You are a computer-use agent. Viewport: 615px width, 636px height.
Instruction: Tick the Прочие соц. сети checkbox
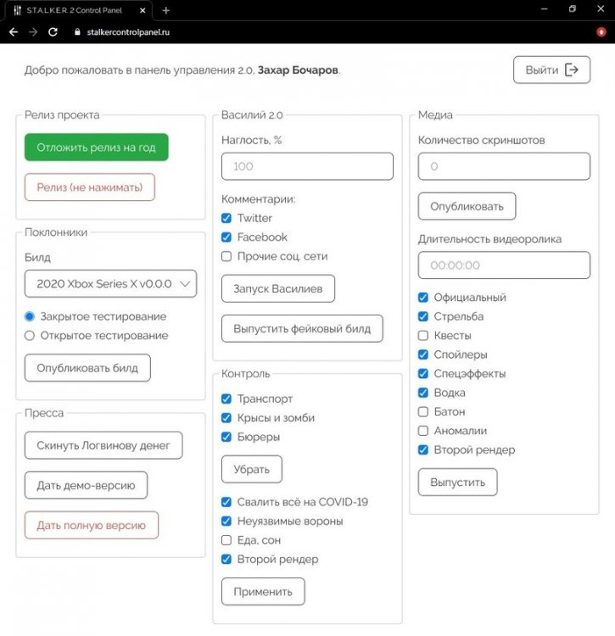tap(226, 256)
